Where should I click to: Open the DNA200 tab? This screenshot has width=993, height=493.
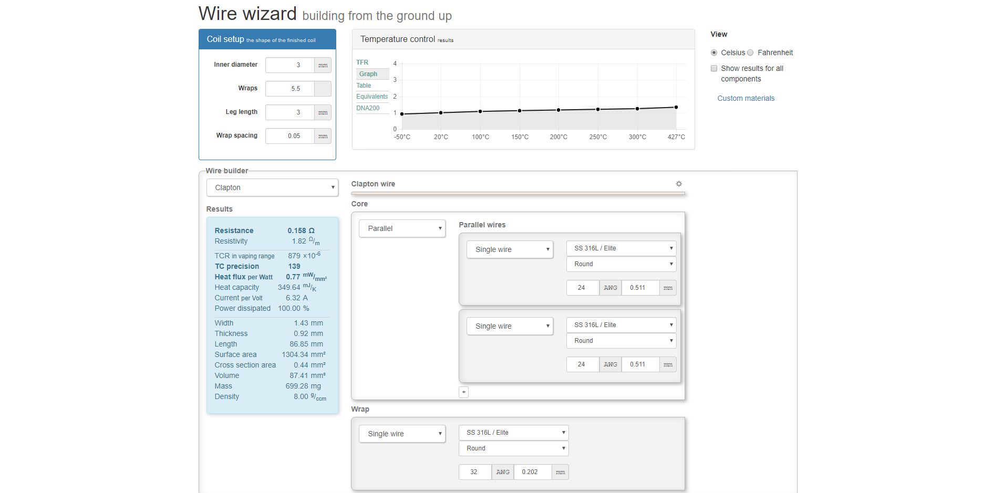click(368, 108)
